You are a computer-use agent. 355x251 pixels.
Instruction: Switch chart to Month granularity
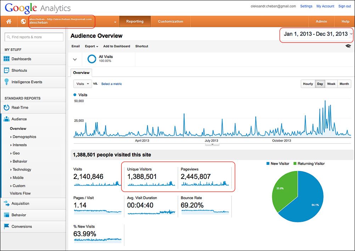tap(344, 84)
